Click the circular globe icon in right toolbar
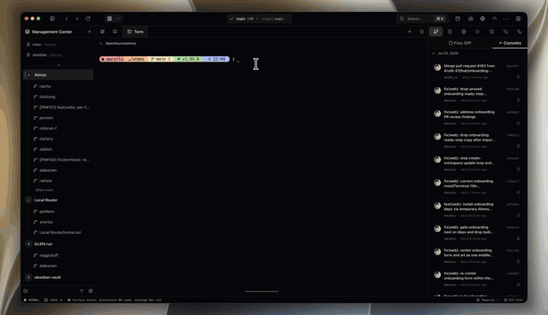This screenshot has height=315, width=548. click(464, 32)
